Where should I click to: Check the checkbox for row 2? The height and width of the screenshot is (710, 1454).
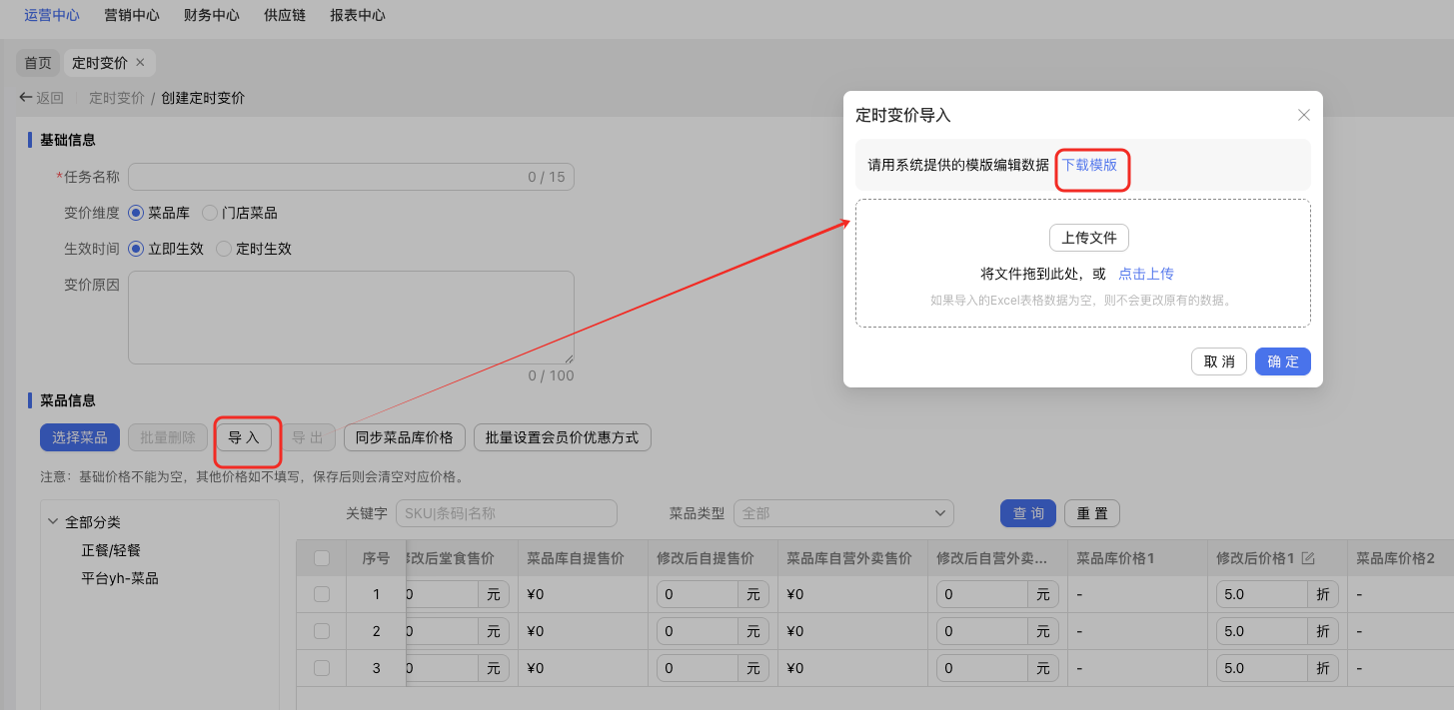pyautogui.click(x=322, y=631)
